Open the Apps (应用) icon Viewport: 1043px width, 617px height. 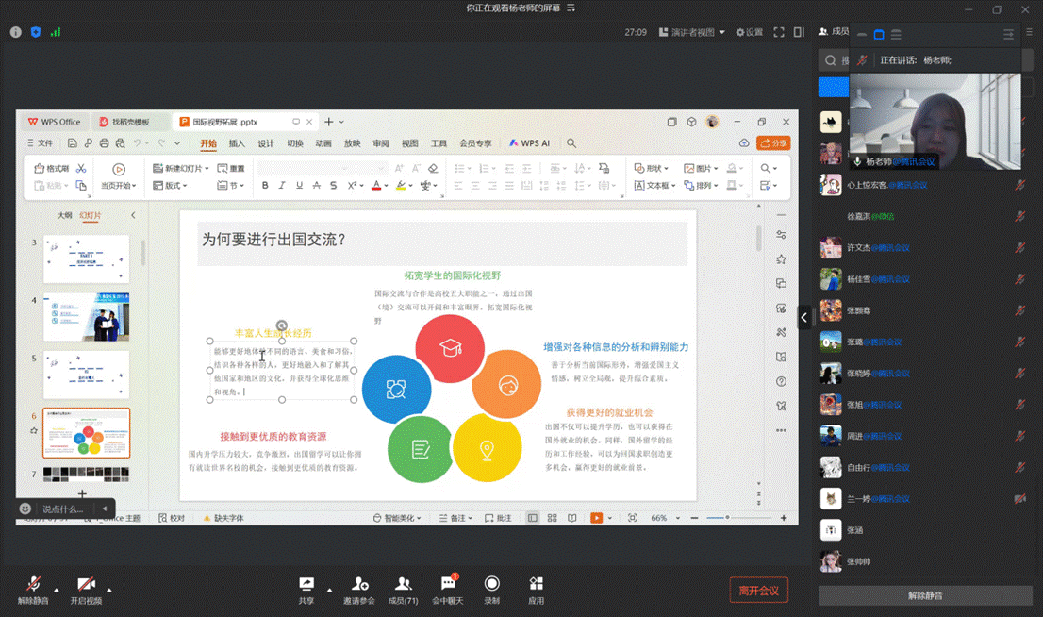pyautogui.click(x=536, y=585)
